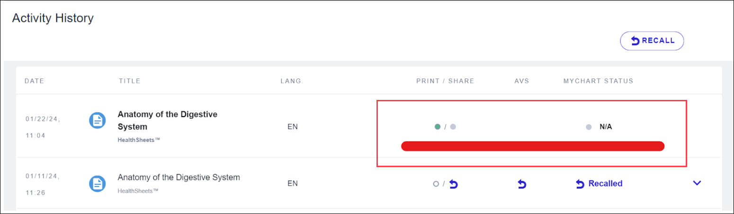Expand the 01/11/24 row with chevron
This screenshot has height=214, width=734.
(697, 183)
